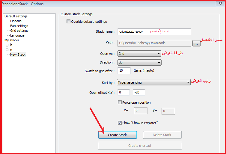Close the StandaloneStack Options window
This screenshot has width=226, height=154.
(x=220, y=4)
